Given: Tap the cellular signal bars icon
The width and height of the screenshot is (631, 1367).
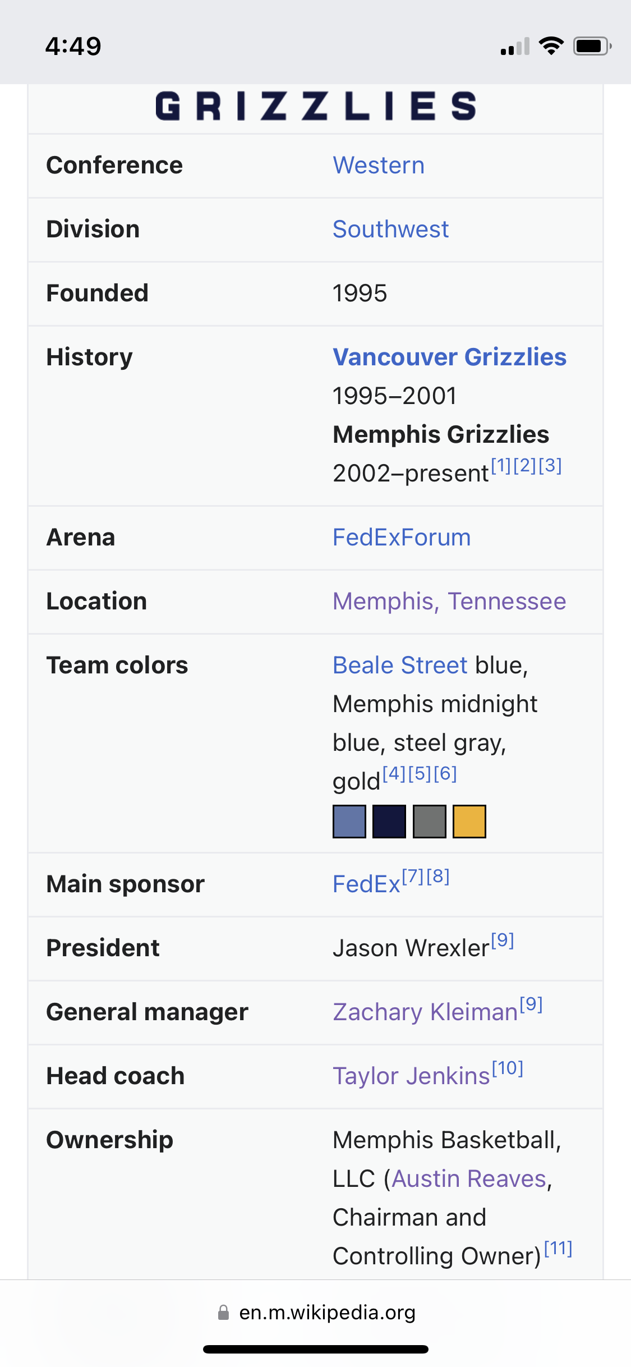Looking at the screenshot, I should click(x=515, y=46).
